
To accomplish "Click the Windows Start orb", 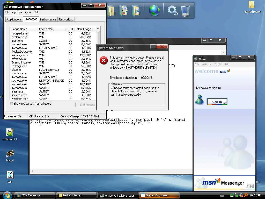I will (x=7, y=195).
